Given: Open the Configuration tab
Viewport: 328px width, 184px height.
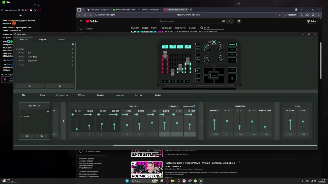Looking at the screenshot, I should pos(62,95).
